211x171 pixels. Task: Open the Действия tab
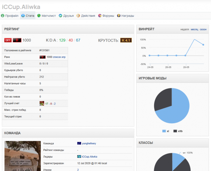point(86,16)
